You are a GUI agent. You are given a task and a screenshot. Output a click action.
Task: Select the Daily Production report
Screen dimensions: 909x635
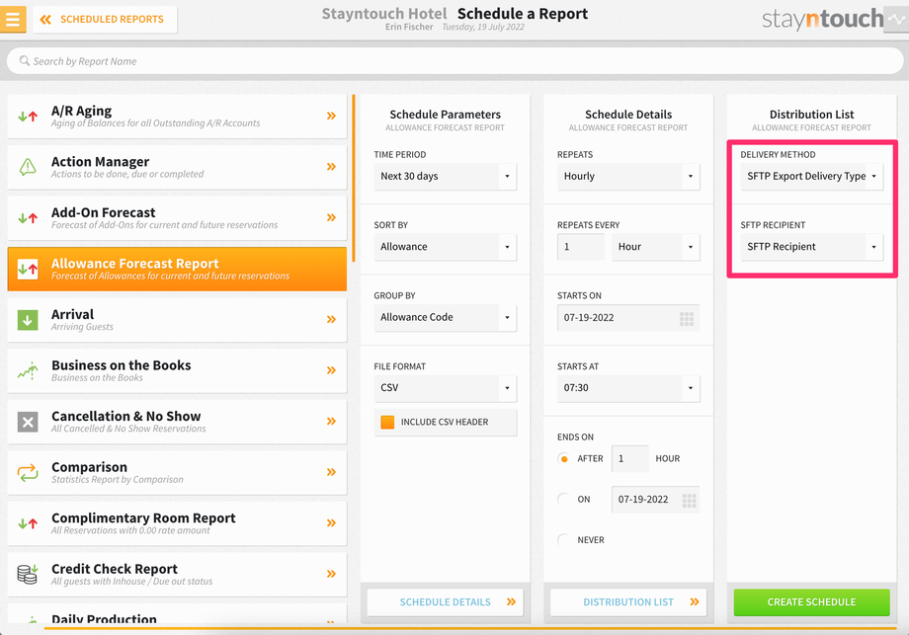point(177,614)
